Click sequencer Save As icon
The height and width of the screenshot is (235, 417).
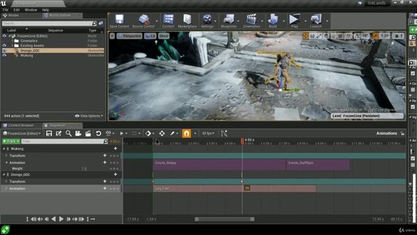tap(59, 133)
